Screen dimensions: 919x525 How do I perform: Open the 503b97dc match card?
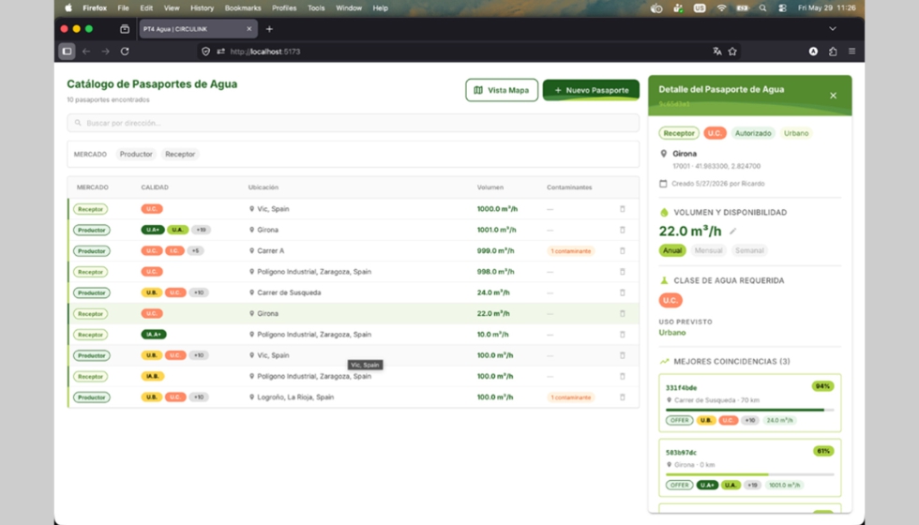click(x=749, y=468)
